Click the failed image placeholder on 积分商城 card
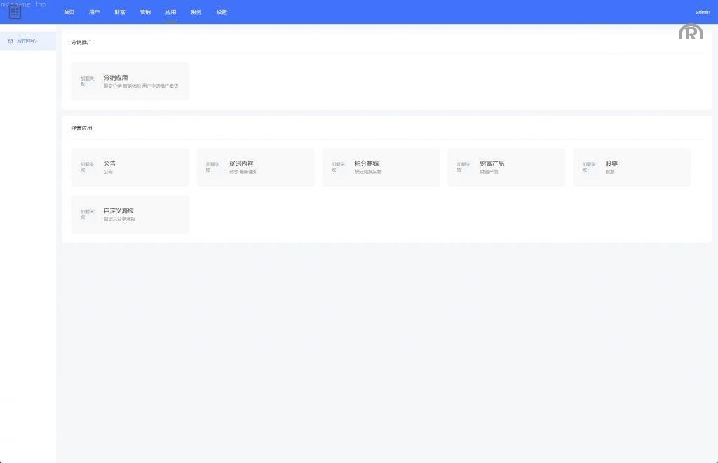The width and height of the screenshot is (718, 463). tap(338, 167)
